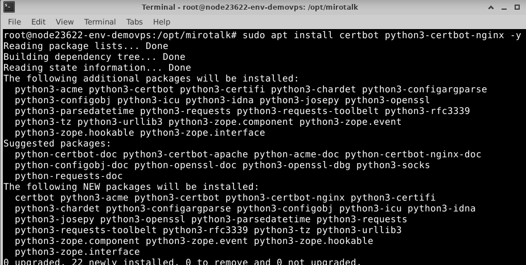The height and width of the screenshot is (265, 526).
Task: Open the View menu
Action: [65, 22]
